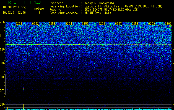Screen dimensions: 174x110
Task: Click the A504HB(yagi 4el) antenna text
Action: (x=98, y=13)
